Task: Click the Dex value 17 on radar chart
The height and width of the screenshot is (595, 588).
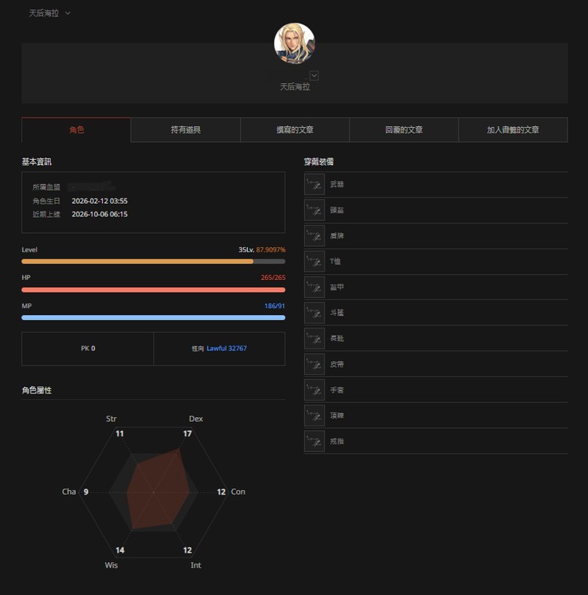Action: coord(187,434)
